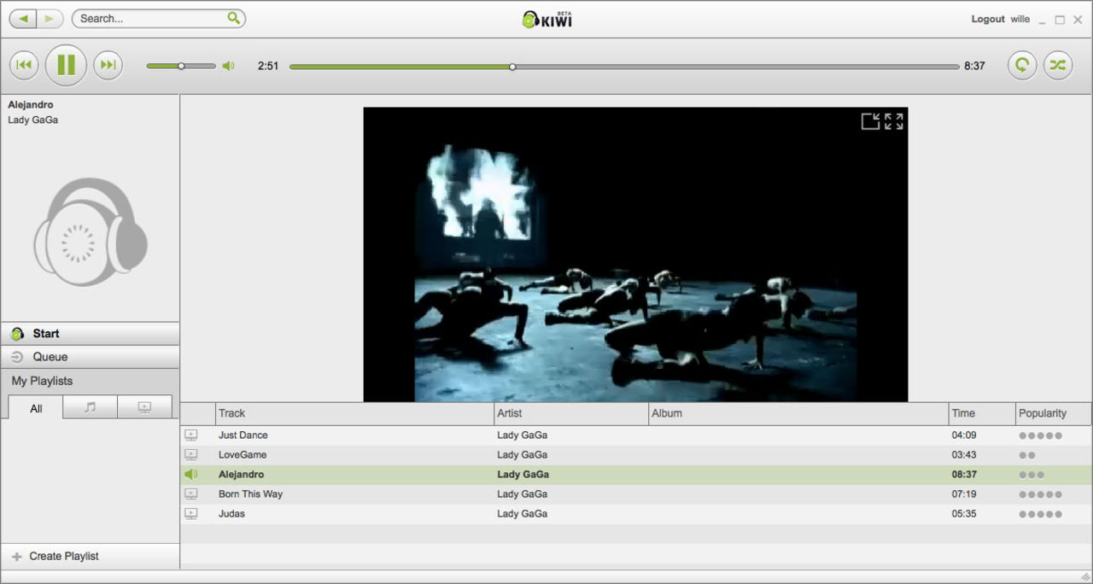Screen dimensions: 1093x584
Task: Open the Queue section
Action: tap(50, 357)
